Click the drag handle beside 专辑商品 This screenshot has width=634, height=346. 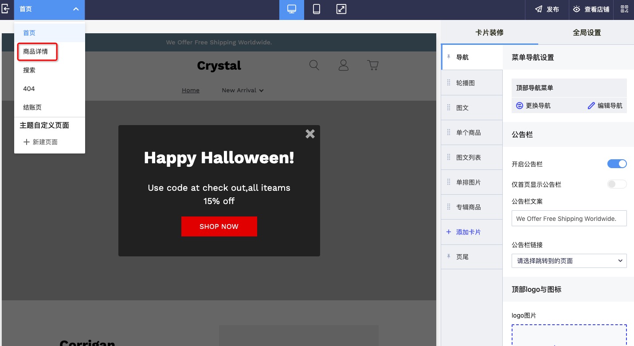click(x=449, y=207)
